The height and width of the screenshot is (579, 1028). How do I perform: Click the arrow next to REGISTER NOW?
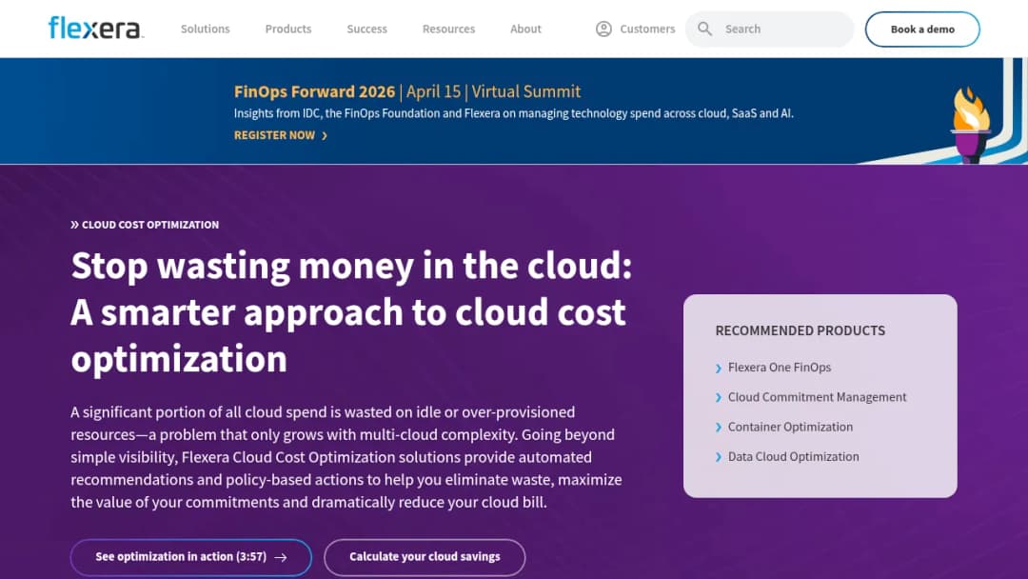[324, 136]
